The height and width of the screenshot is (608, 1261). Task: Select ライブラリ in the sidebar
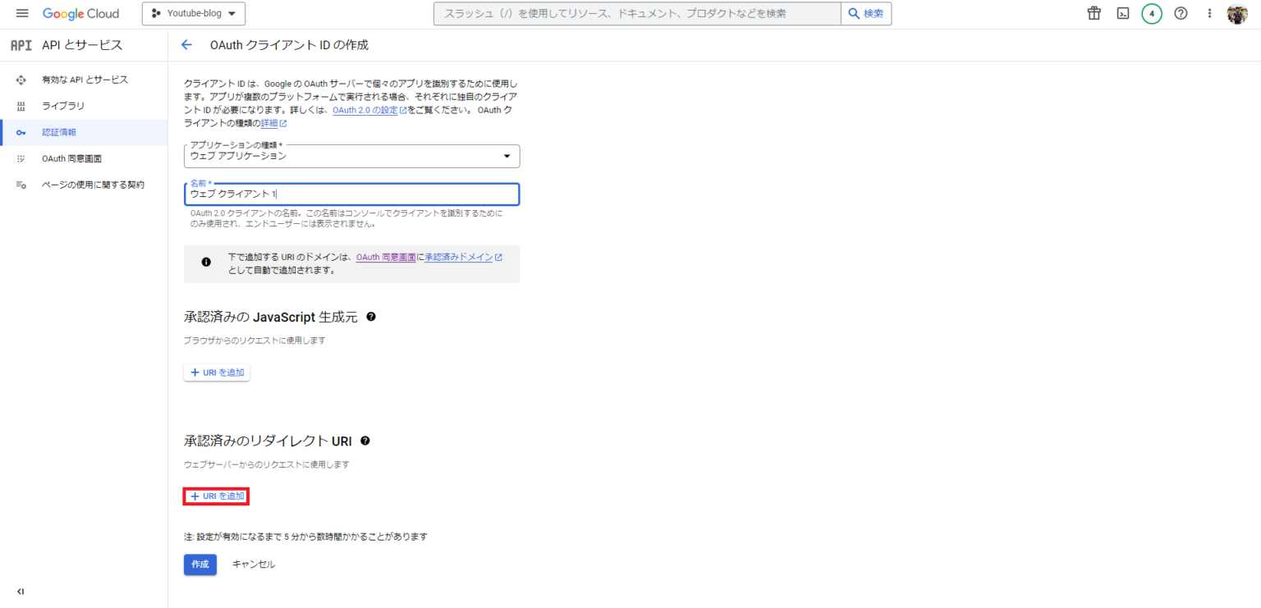point(62,106)
